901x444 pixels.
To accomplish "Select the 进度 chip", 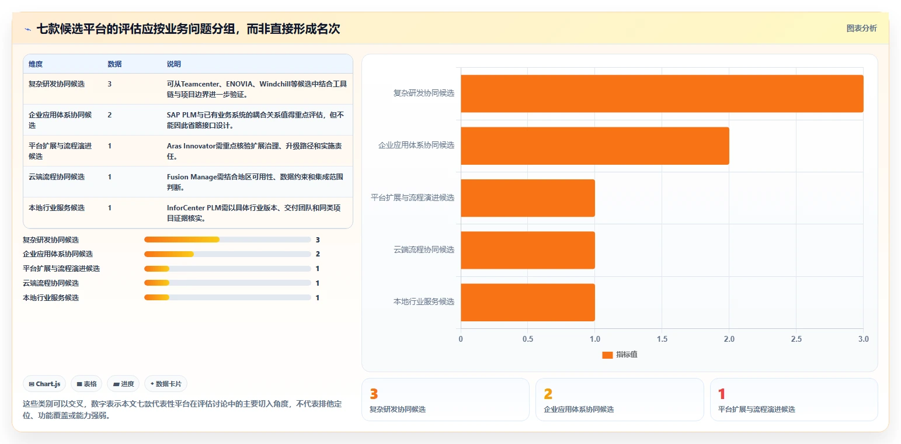I will [123, 384].
